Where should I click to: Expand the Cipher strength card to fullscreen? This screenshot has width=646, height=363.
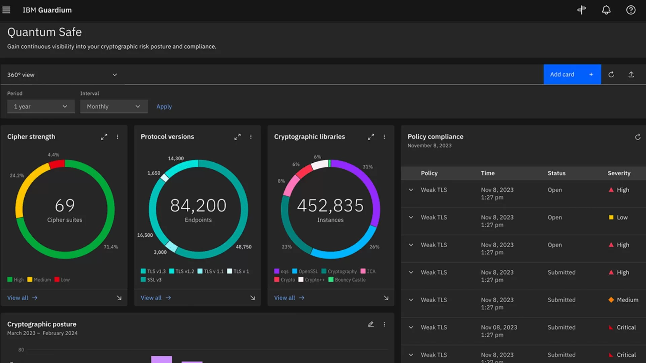tap(104, 136)
